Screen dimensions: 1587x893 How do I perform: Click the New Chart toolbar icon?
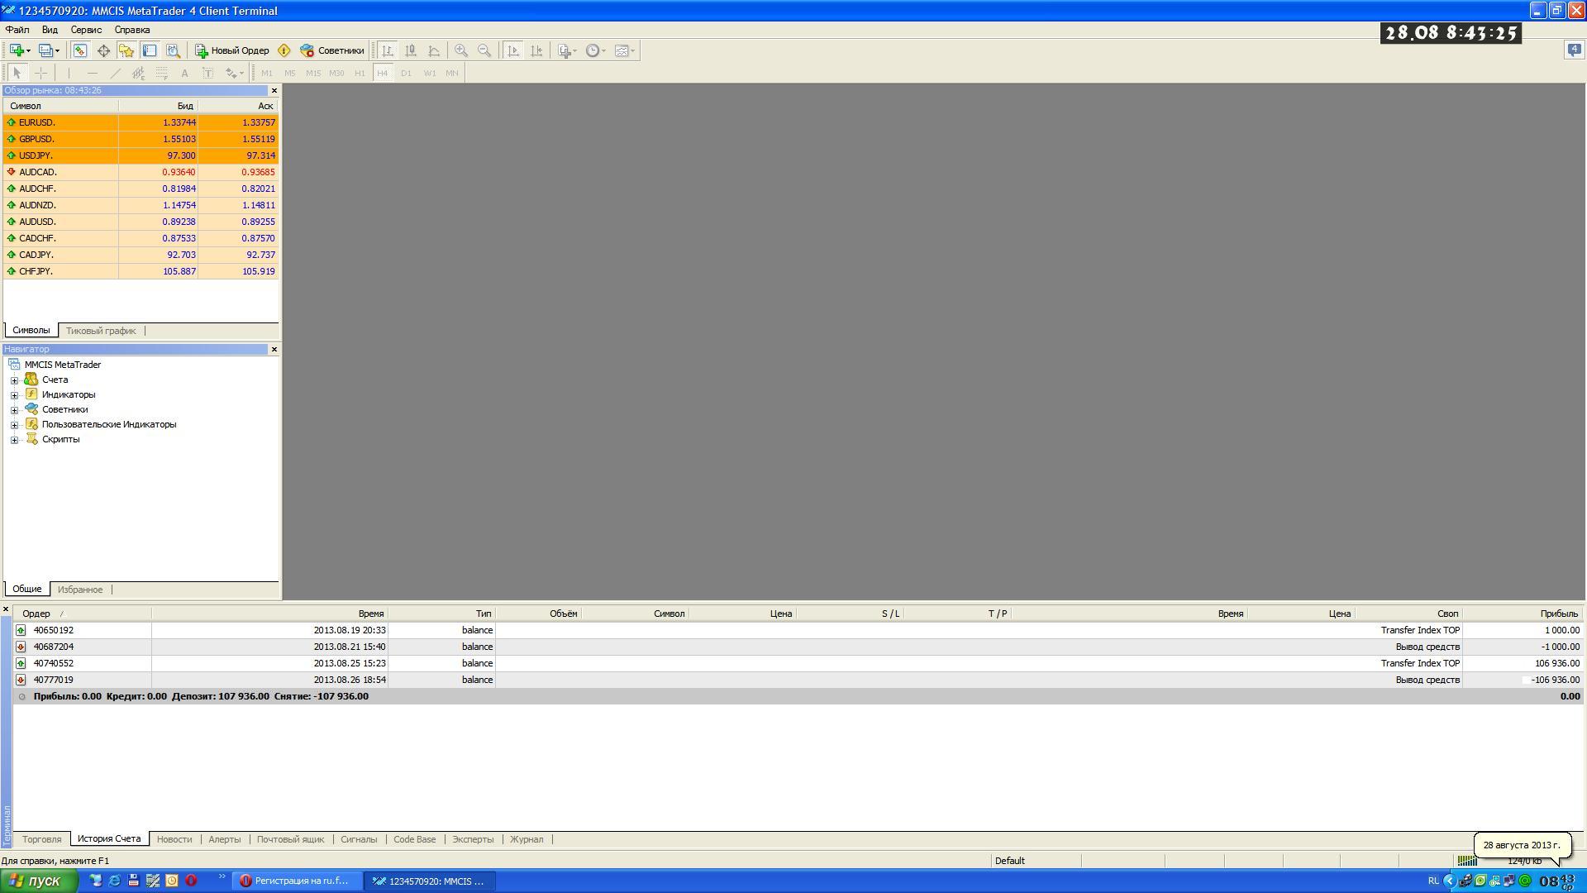point(16,50)
